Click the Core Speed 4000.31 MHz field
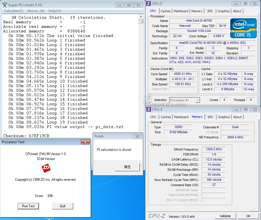Screen dimensions: 261x220 click(183, 74)
